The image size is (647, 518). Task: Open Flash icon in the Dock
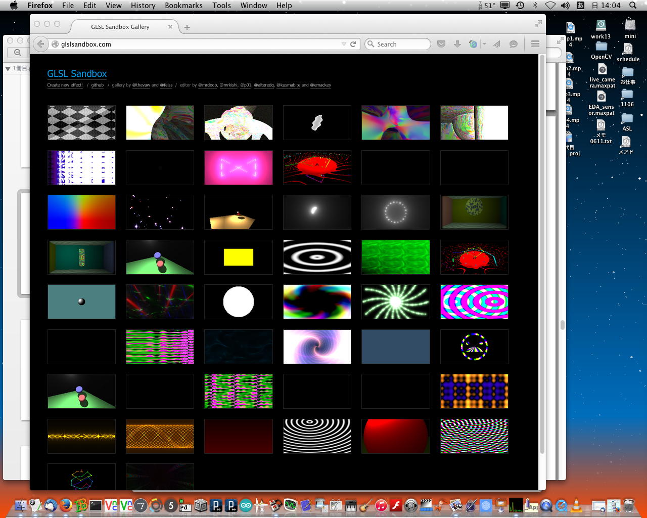(x=396, y=505)
